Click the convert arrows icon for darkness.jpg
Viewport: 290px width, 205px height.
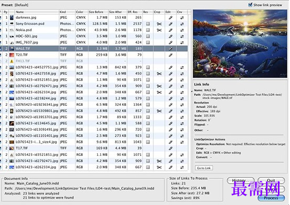pos(182,18)
